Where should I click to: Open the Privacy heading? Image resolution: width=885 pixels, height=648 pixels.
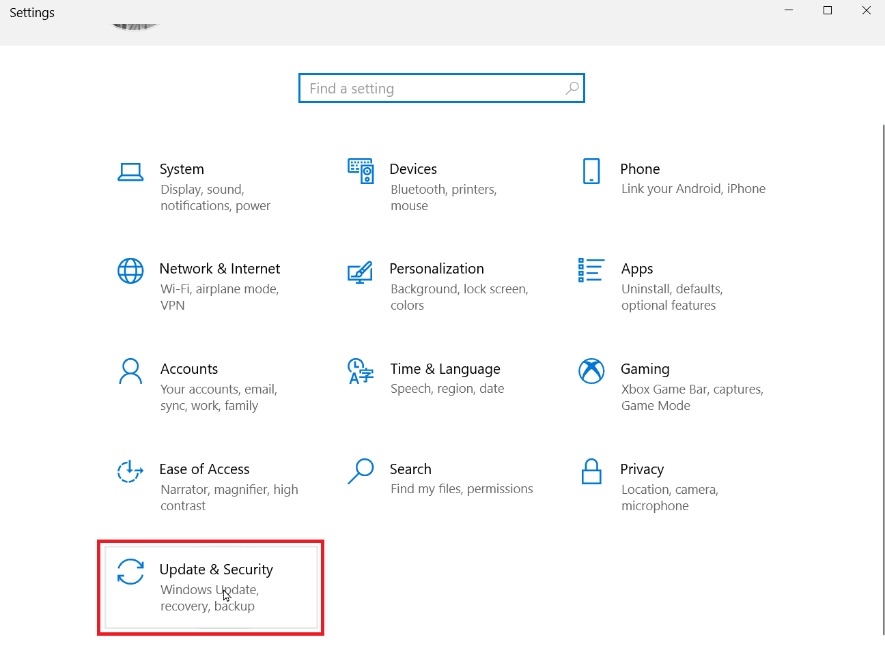pos(642,469)
